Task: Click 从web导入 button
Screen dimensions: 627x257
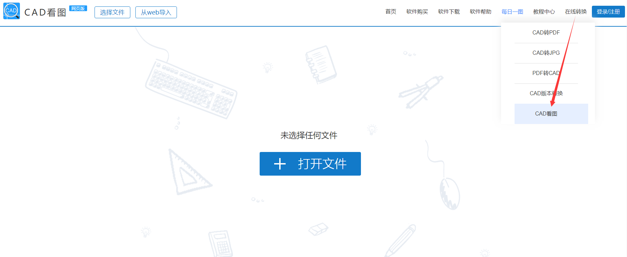Action: tap(156, 12)
